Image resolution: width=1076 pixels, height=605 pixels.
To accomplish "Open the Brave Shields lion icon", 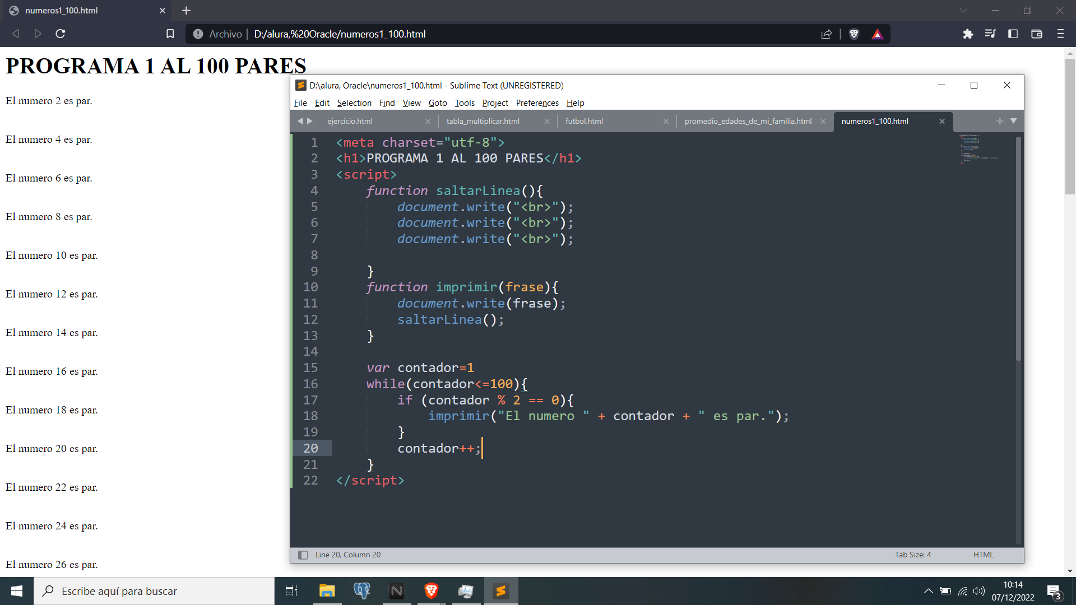I will click(854, 34).
